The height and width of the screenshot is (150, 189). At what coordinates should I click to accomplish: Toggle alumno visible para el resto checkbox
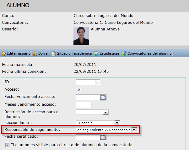(x=7, y=145)
